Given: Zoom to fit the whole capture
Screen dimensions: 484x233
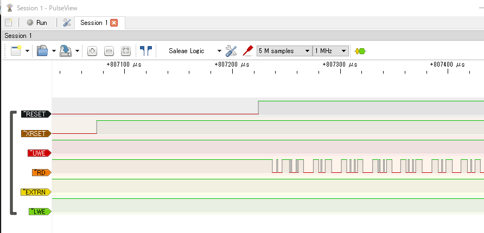Looking at the screenshot, I should [126, 51].
